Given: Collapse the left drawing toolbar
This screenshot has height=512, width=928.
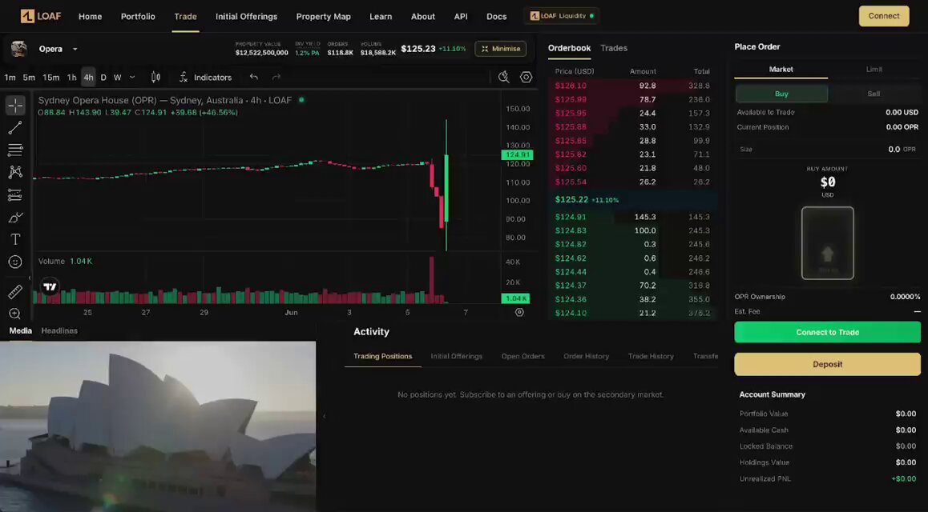Looking at the screenshot, I should [x=30, y=278].
